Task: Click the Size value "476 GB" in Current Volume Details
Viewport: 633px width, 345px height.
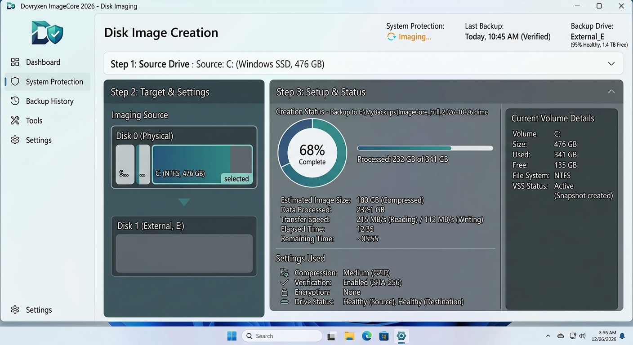Action: (x=565, y=144)
